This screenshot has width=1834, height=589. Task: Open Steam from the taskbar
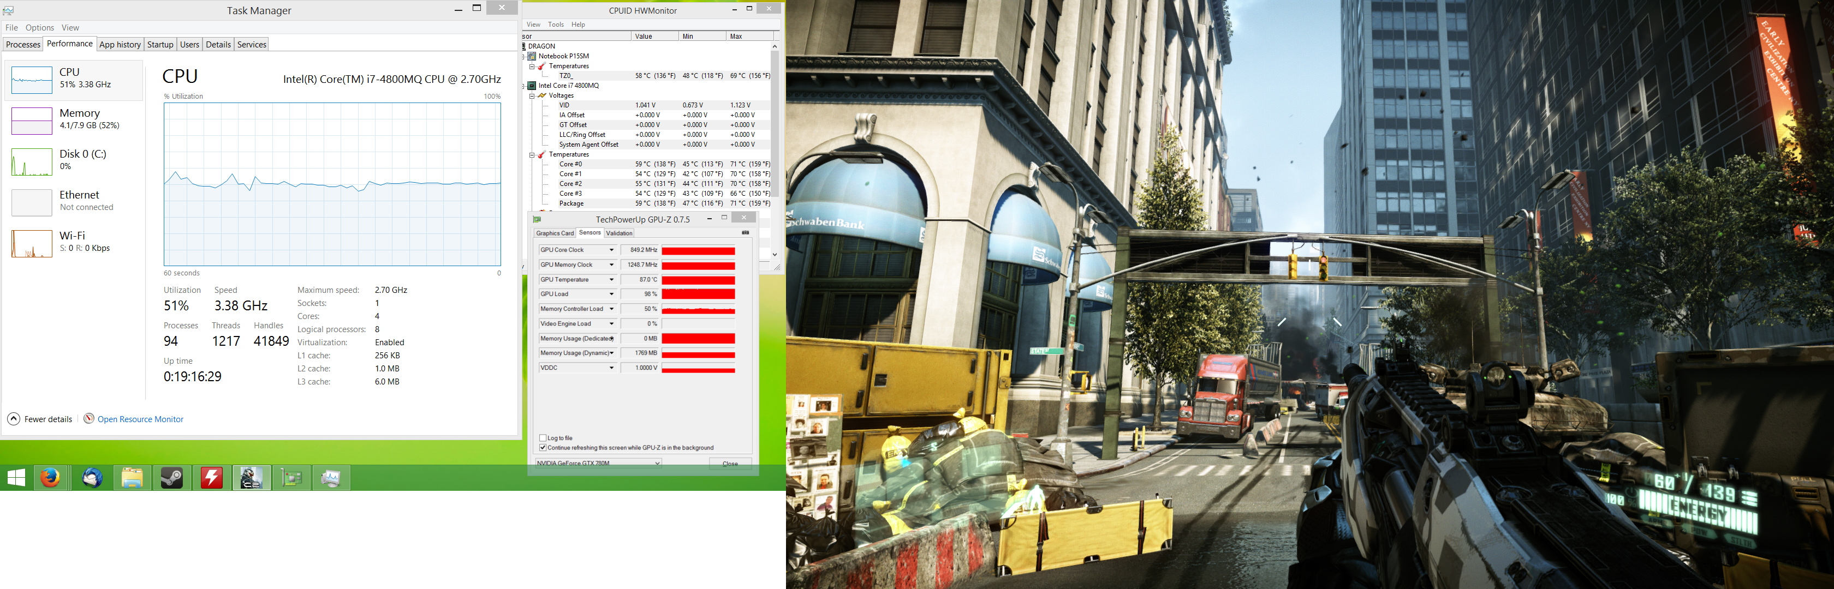[171, 478]
